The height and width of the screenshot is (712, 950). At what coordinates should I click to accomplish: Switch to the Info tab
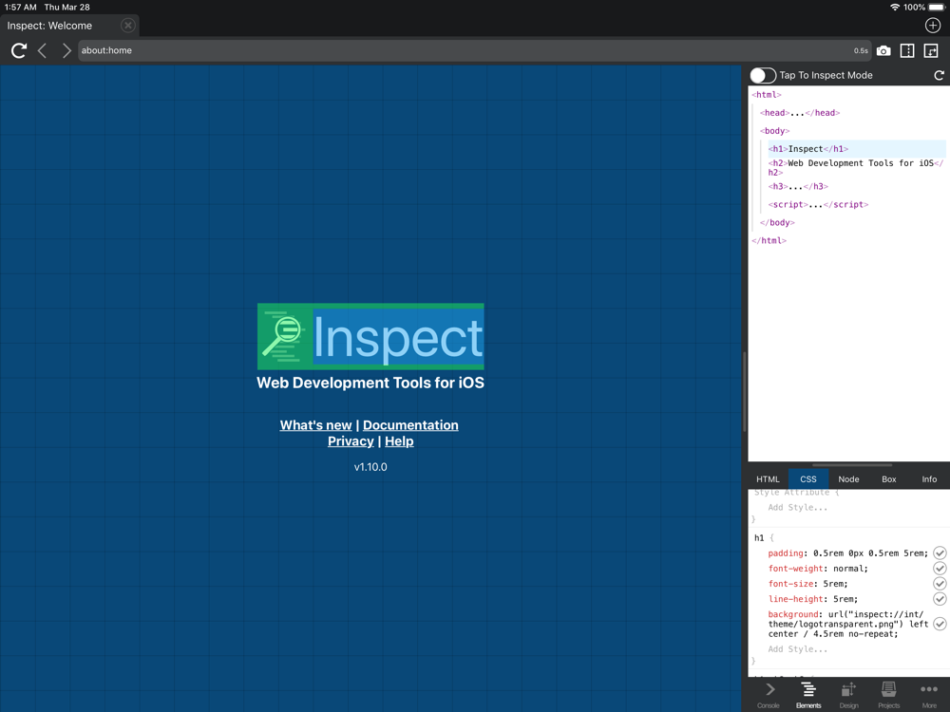click(x=929, y=478)
